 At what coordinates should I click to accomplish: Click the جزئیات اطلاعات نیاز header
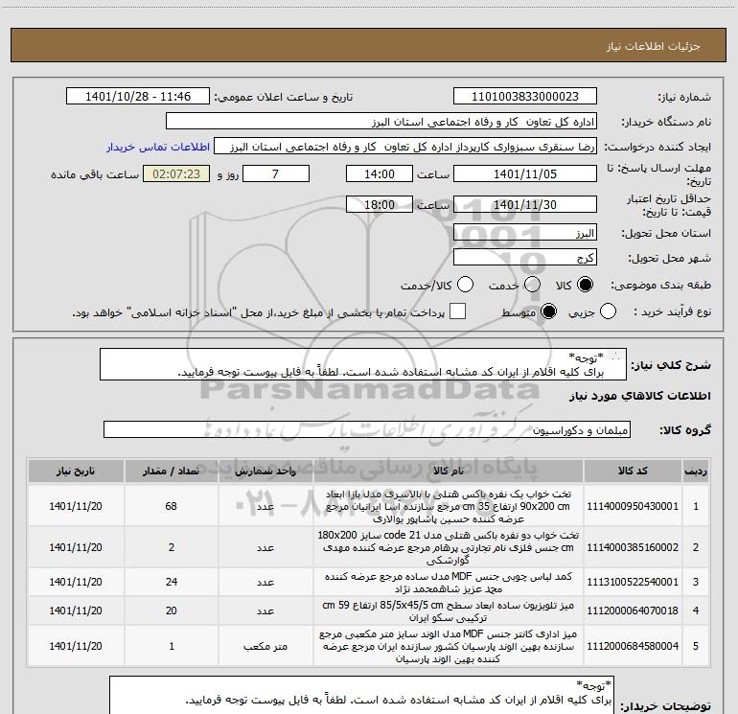(x=654, y=46)
